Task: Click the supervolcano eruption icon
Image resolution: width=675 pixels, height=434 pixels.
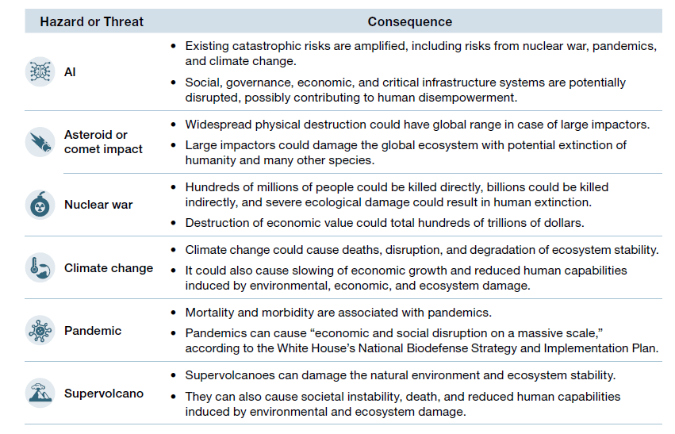Action: pos(38,393)
